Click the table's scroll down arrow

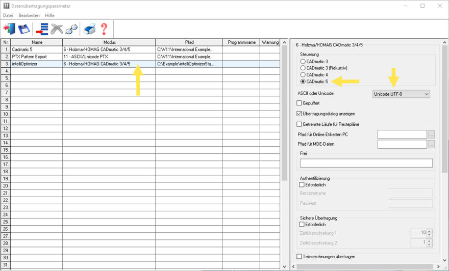click(284, 266)
